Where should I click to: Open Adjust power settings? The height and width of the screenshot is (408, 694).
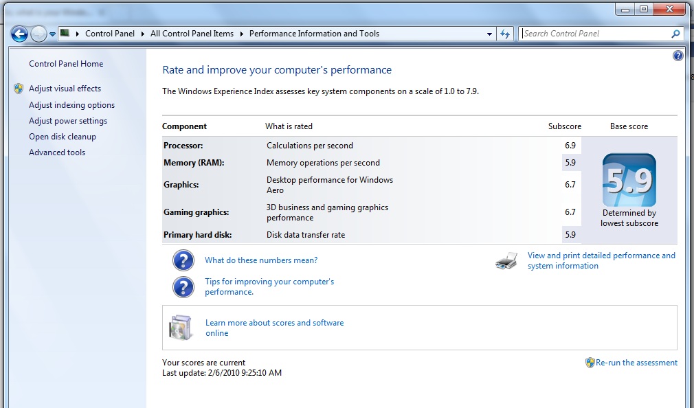coord(68,121)
